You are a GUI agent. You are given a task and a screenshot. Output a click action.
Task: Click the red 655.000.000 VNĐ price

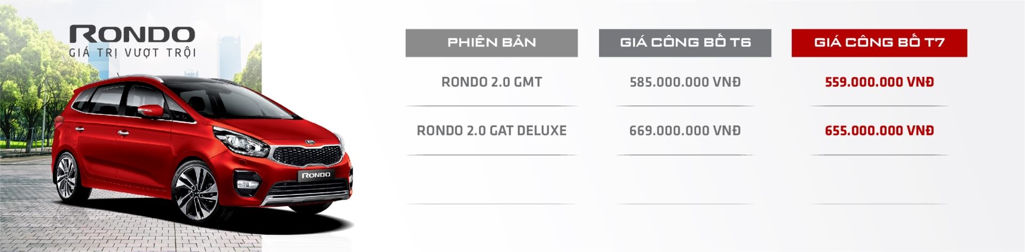coord(879,131)
